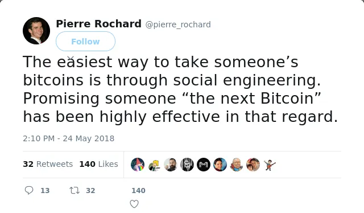This screenshot has height=213, width=364.
Task: Open the blue-background person avatar
Action: (x=220, y=165)
